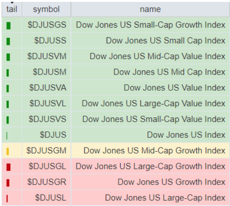Sort by the name column header
Screen dimensions: 230x206
pyautogui.click(x=150, y=9)
